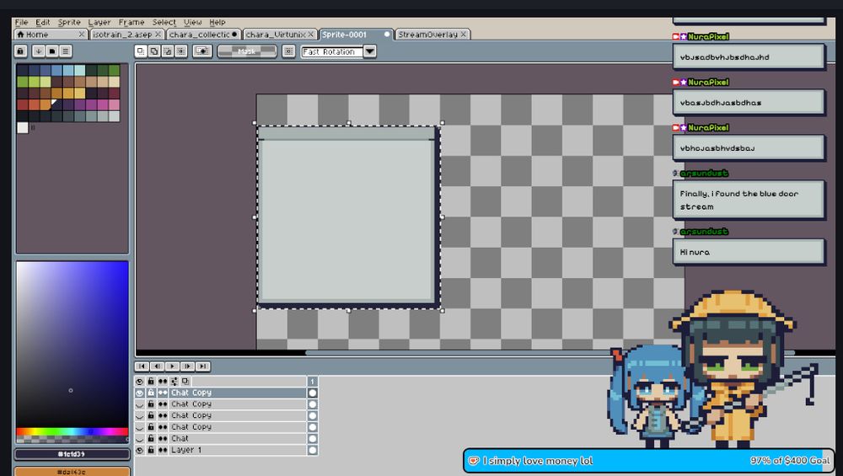Click the foreground color #1e1d39 bar
Screen dimensions: 843x476
tap(72, 454)
